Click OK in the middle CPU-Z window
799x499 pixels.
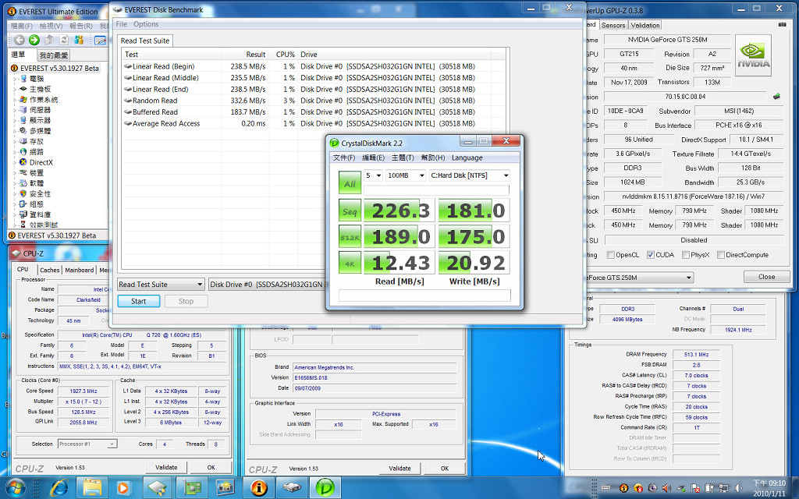444,468
